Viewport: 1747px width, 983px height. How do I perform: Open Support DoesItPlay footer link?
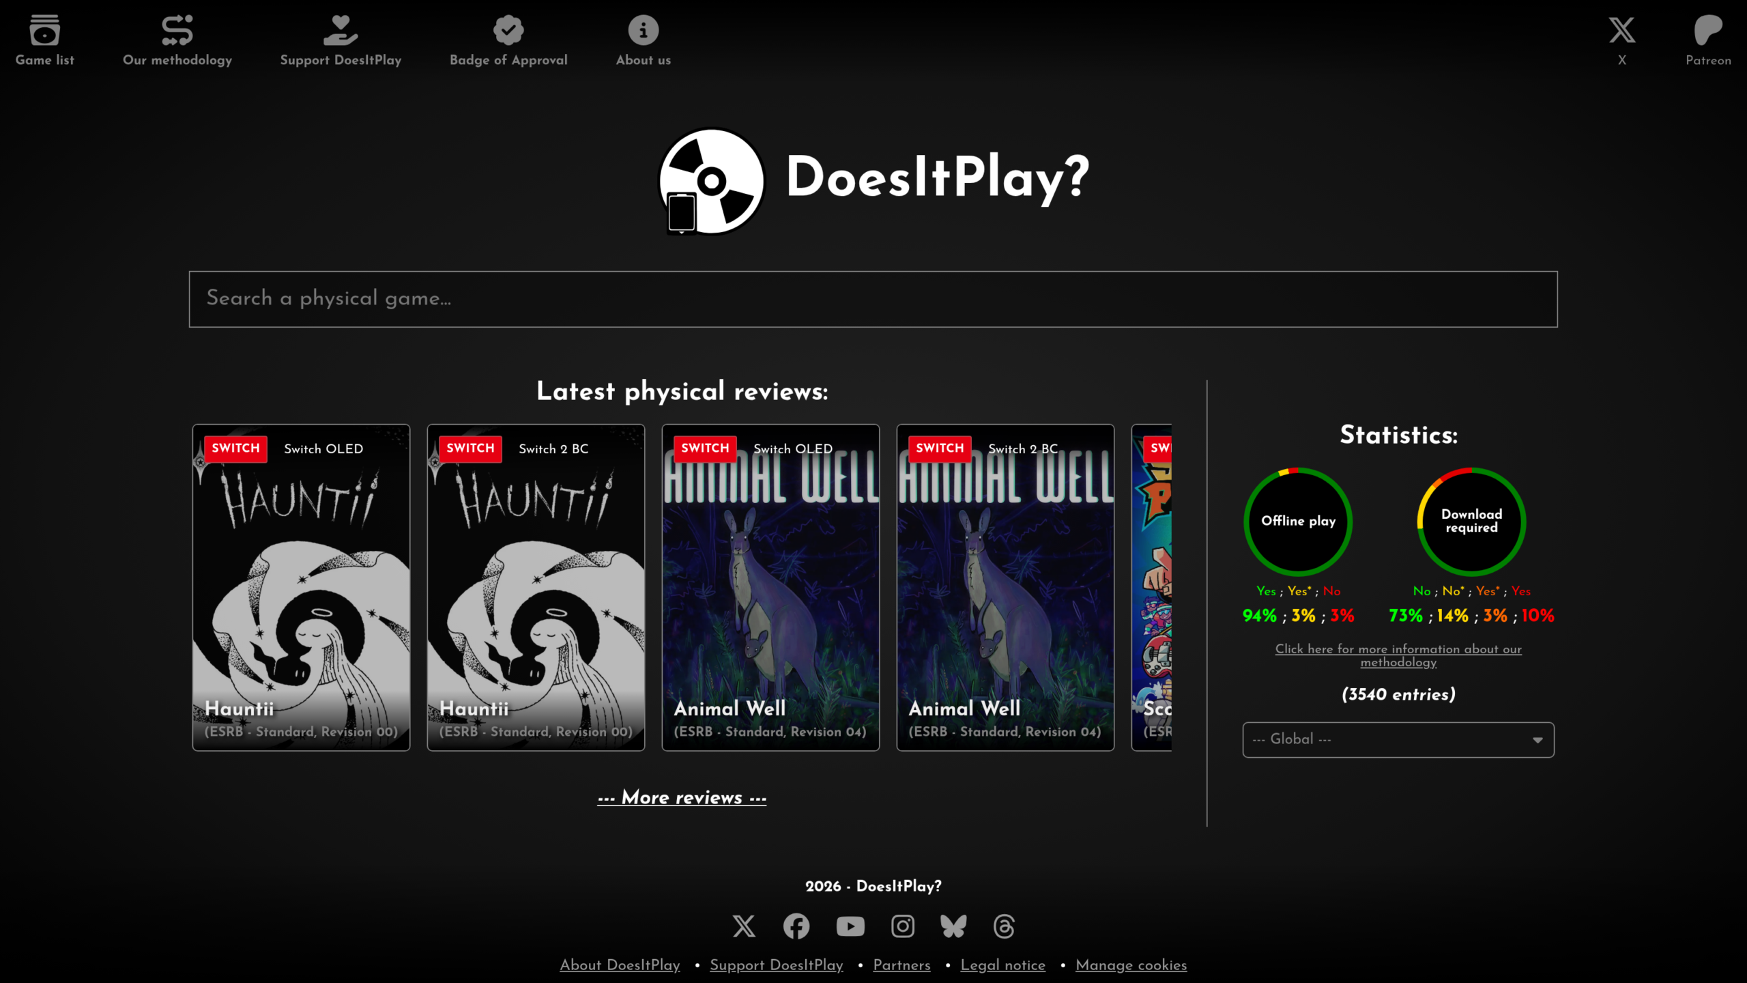coord(777,965)
